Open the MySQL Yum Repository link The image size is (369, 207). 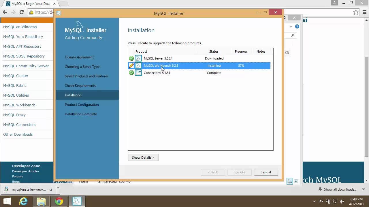coord(23,37)
